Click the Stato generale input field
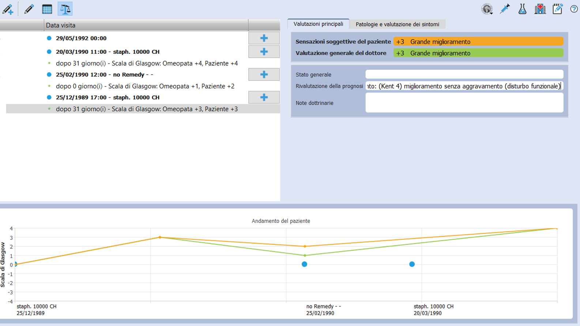 click(464, 75)
